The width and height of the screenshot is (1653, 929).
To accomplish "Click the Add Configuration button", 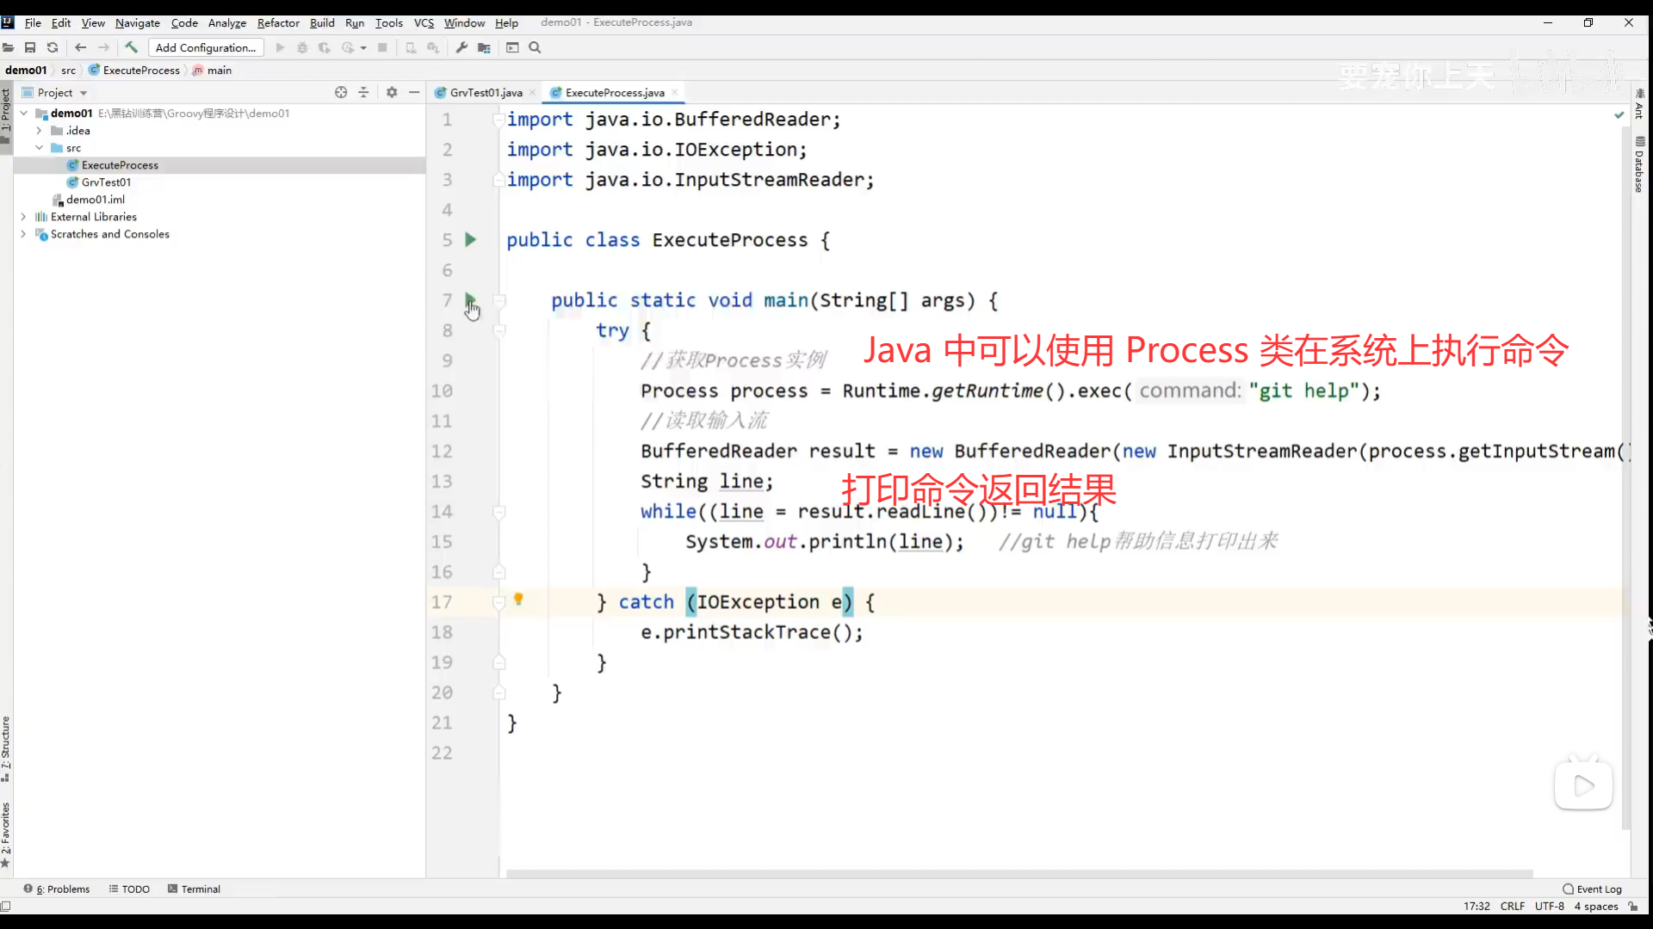I will click(206, 47).
